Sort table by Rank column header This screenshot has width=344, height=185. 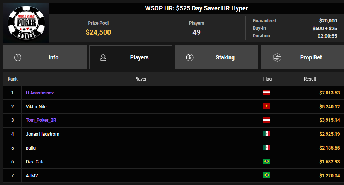click(12, 79)
